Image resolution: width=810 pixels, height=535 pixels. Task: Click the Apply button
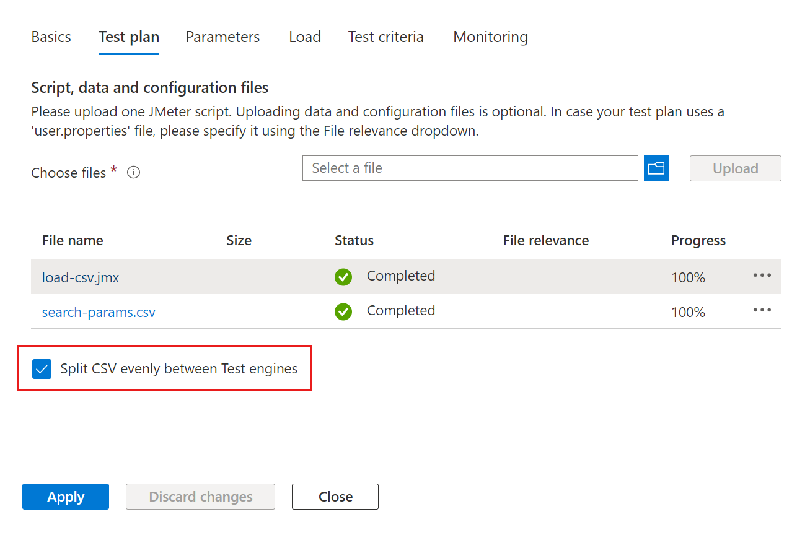(x=65, y=496)
